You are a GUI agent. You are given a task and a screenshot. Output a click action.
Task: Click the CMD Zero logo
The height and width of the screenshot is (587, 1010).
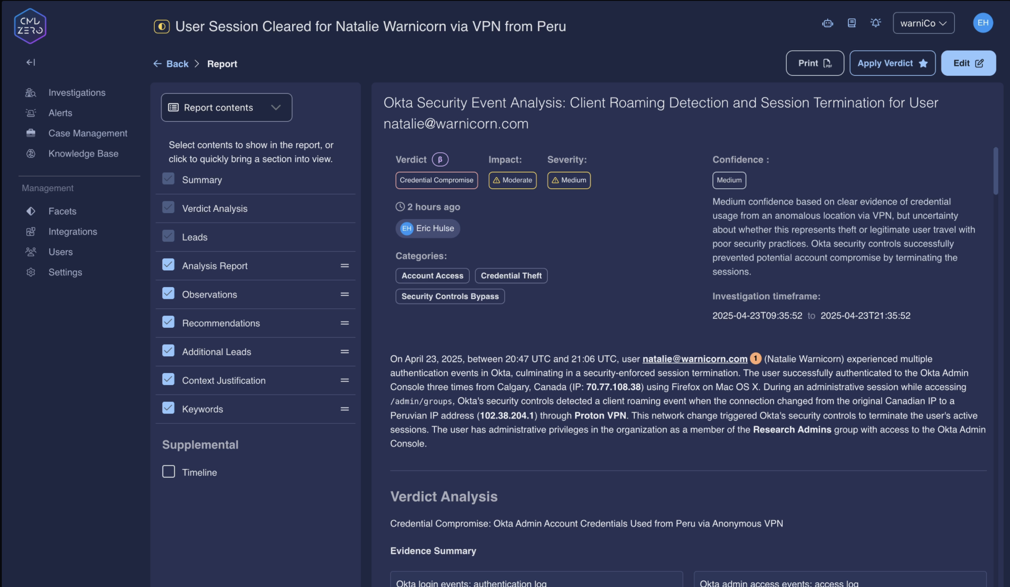tap(30, 26)
